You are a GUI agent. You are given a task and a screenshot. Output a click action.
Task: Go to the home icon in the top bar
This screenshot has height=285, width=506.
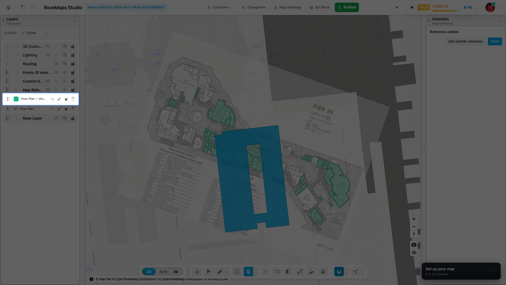[x=8, y=7]
